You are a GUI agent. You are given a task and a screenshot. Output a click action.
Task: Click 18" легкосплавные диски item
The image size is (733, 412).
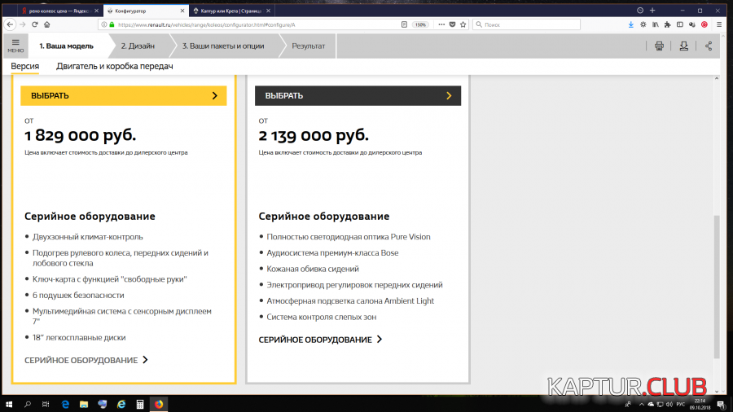pos(79,337)
